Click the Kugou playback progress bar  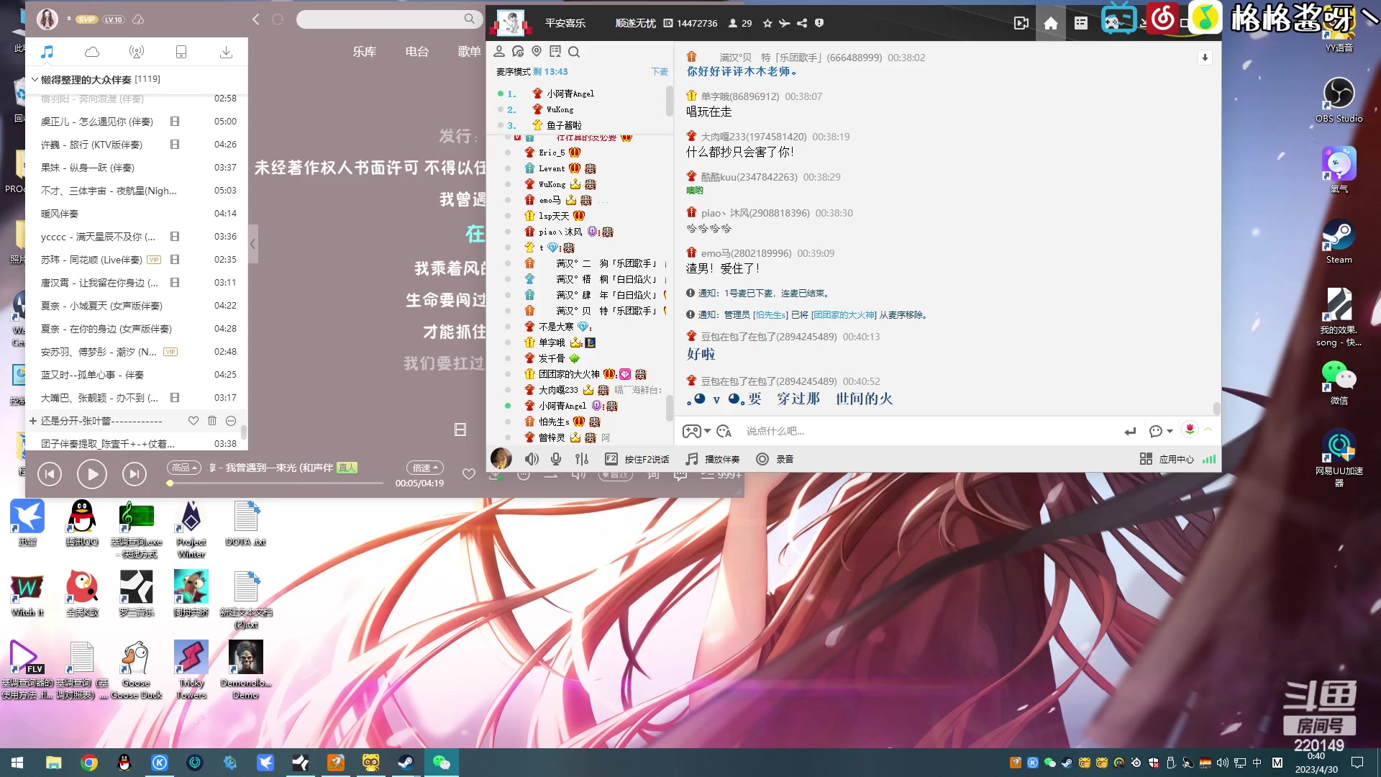(x=275, y=483)
